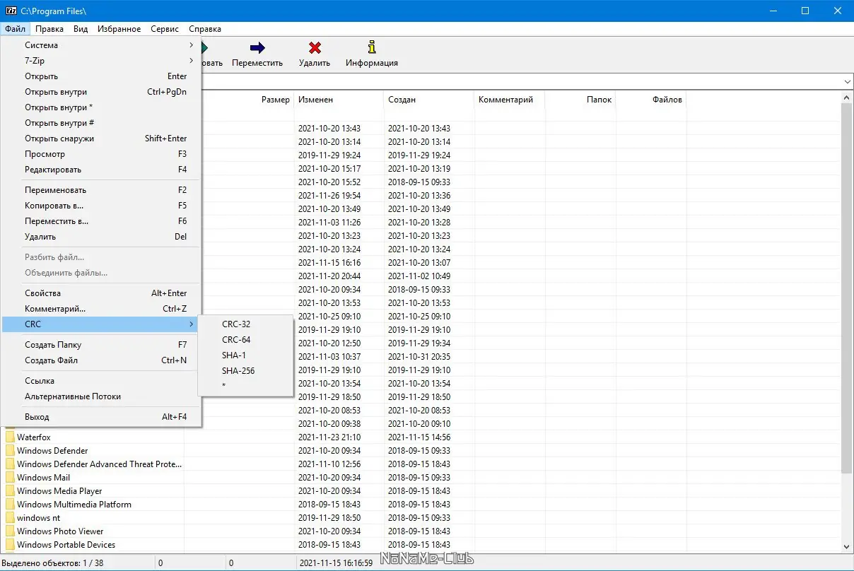This screenshot has height=571, width=854.
Task: Choose Открыть in the File menu
Action: [x=102, y=76]
